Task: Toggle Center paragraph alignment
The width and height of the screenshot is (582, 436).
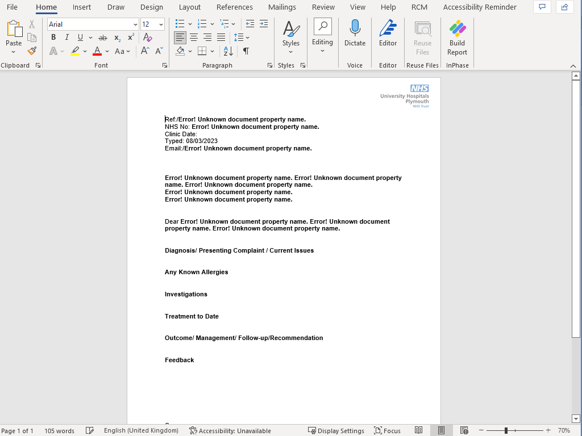Action: tap(194, 37)
